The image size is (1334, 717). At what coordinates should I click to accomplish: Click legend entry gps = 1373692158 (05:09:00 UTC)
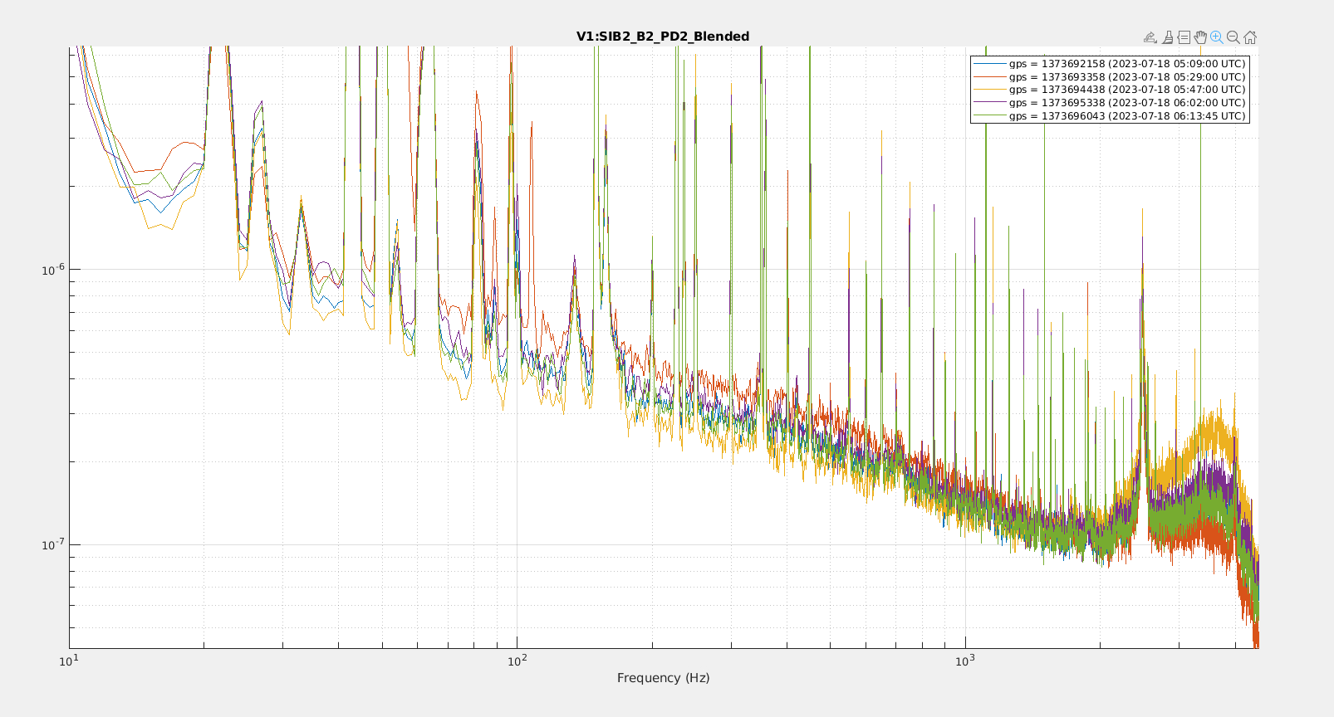(x=1110, y=64)
